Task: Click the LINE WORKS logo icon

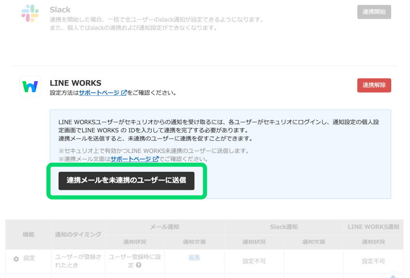Action: [30, 87]
